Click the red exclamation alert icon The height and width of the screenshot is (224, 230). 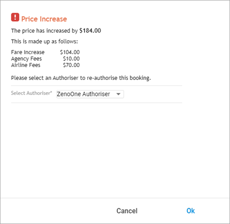click(x=15, y=17)
